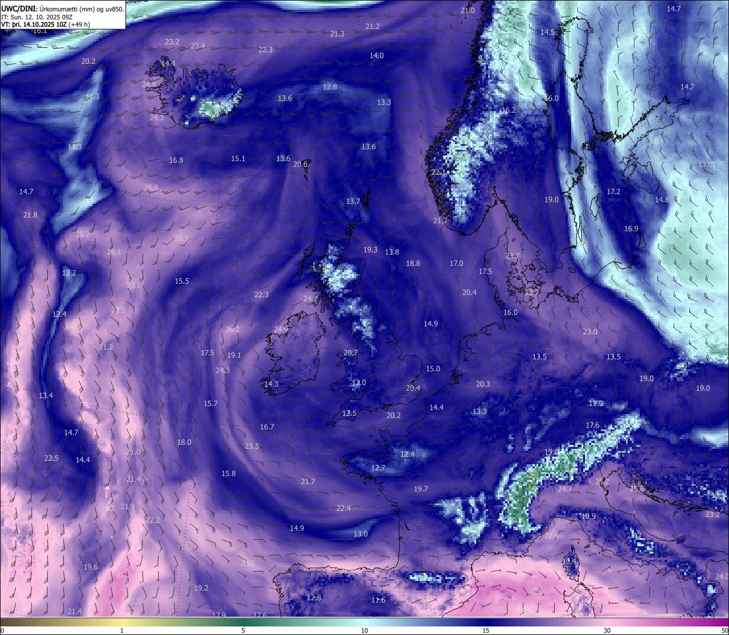Click the 14.5 value over northern Norway
The height and width of the screenshot is (635, 729).
tap(547, 32)
